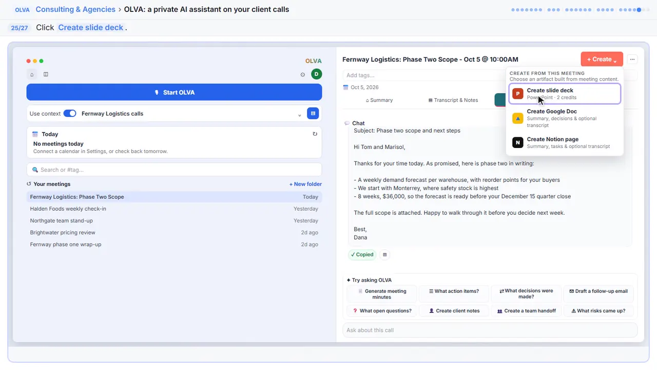The width and height of the screenshot is (657, 370).
Task: Switch to the Transcript & Notes tab
Action: click(453, 100)
